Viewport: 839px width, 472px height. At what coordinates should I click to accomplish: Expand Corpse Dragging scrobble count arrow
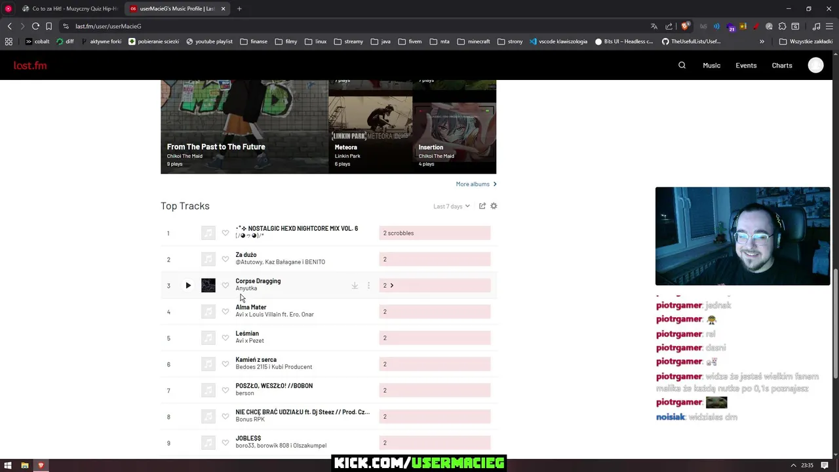392,285
